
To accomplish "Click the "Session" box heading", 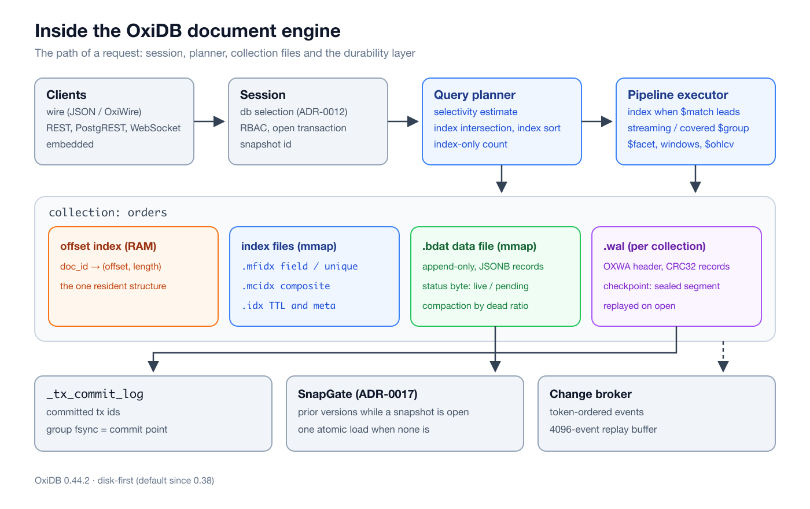I will 263,95.
